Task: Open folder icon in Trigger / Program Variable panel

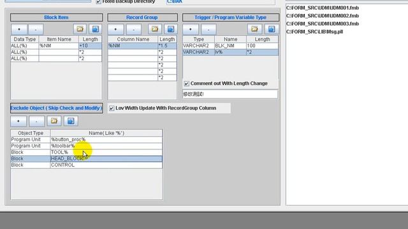Action: [x=254, y=29]
